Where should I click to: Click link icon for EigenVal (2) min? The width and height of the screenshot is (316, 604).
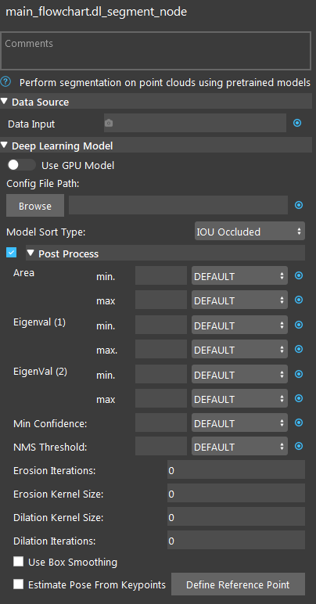299,374
